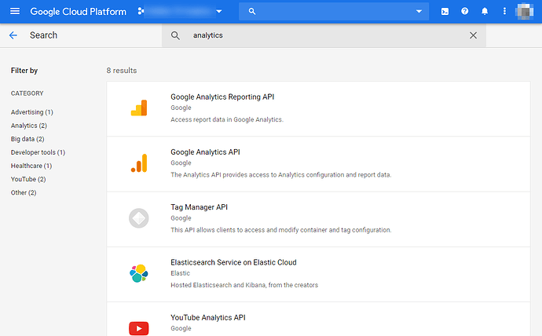
Task: Click the user account avatar
Action: [x=524, y=12]
